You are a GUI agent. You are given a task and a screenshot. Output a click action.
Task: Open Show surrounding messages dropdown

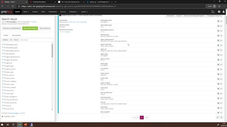tap(194, 16)
